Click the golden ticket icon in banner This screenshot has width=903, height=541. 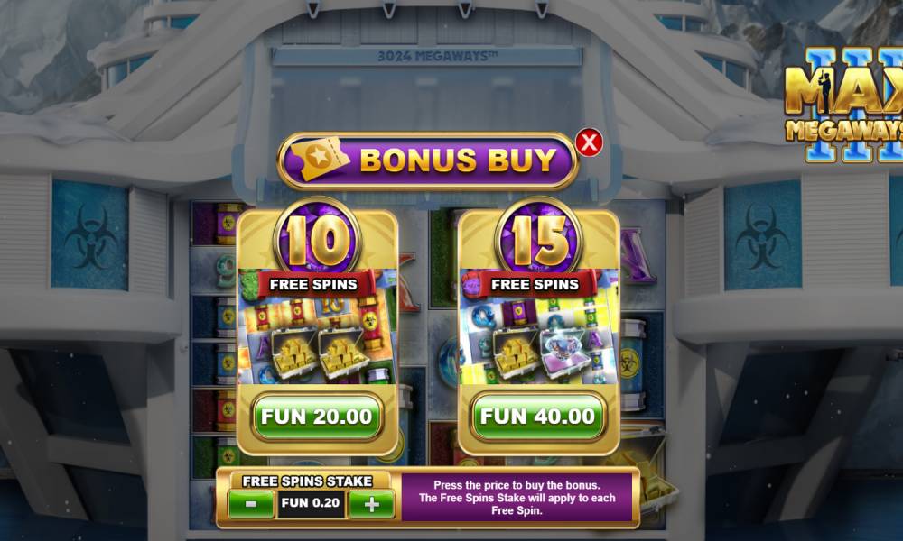coord(320,158)
